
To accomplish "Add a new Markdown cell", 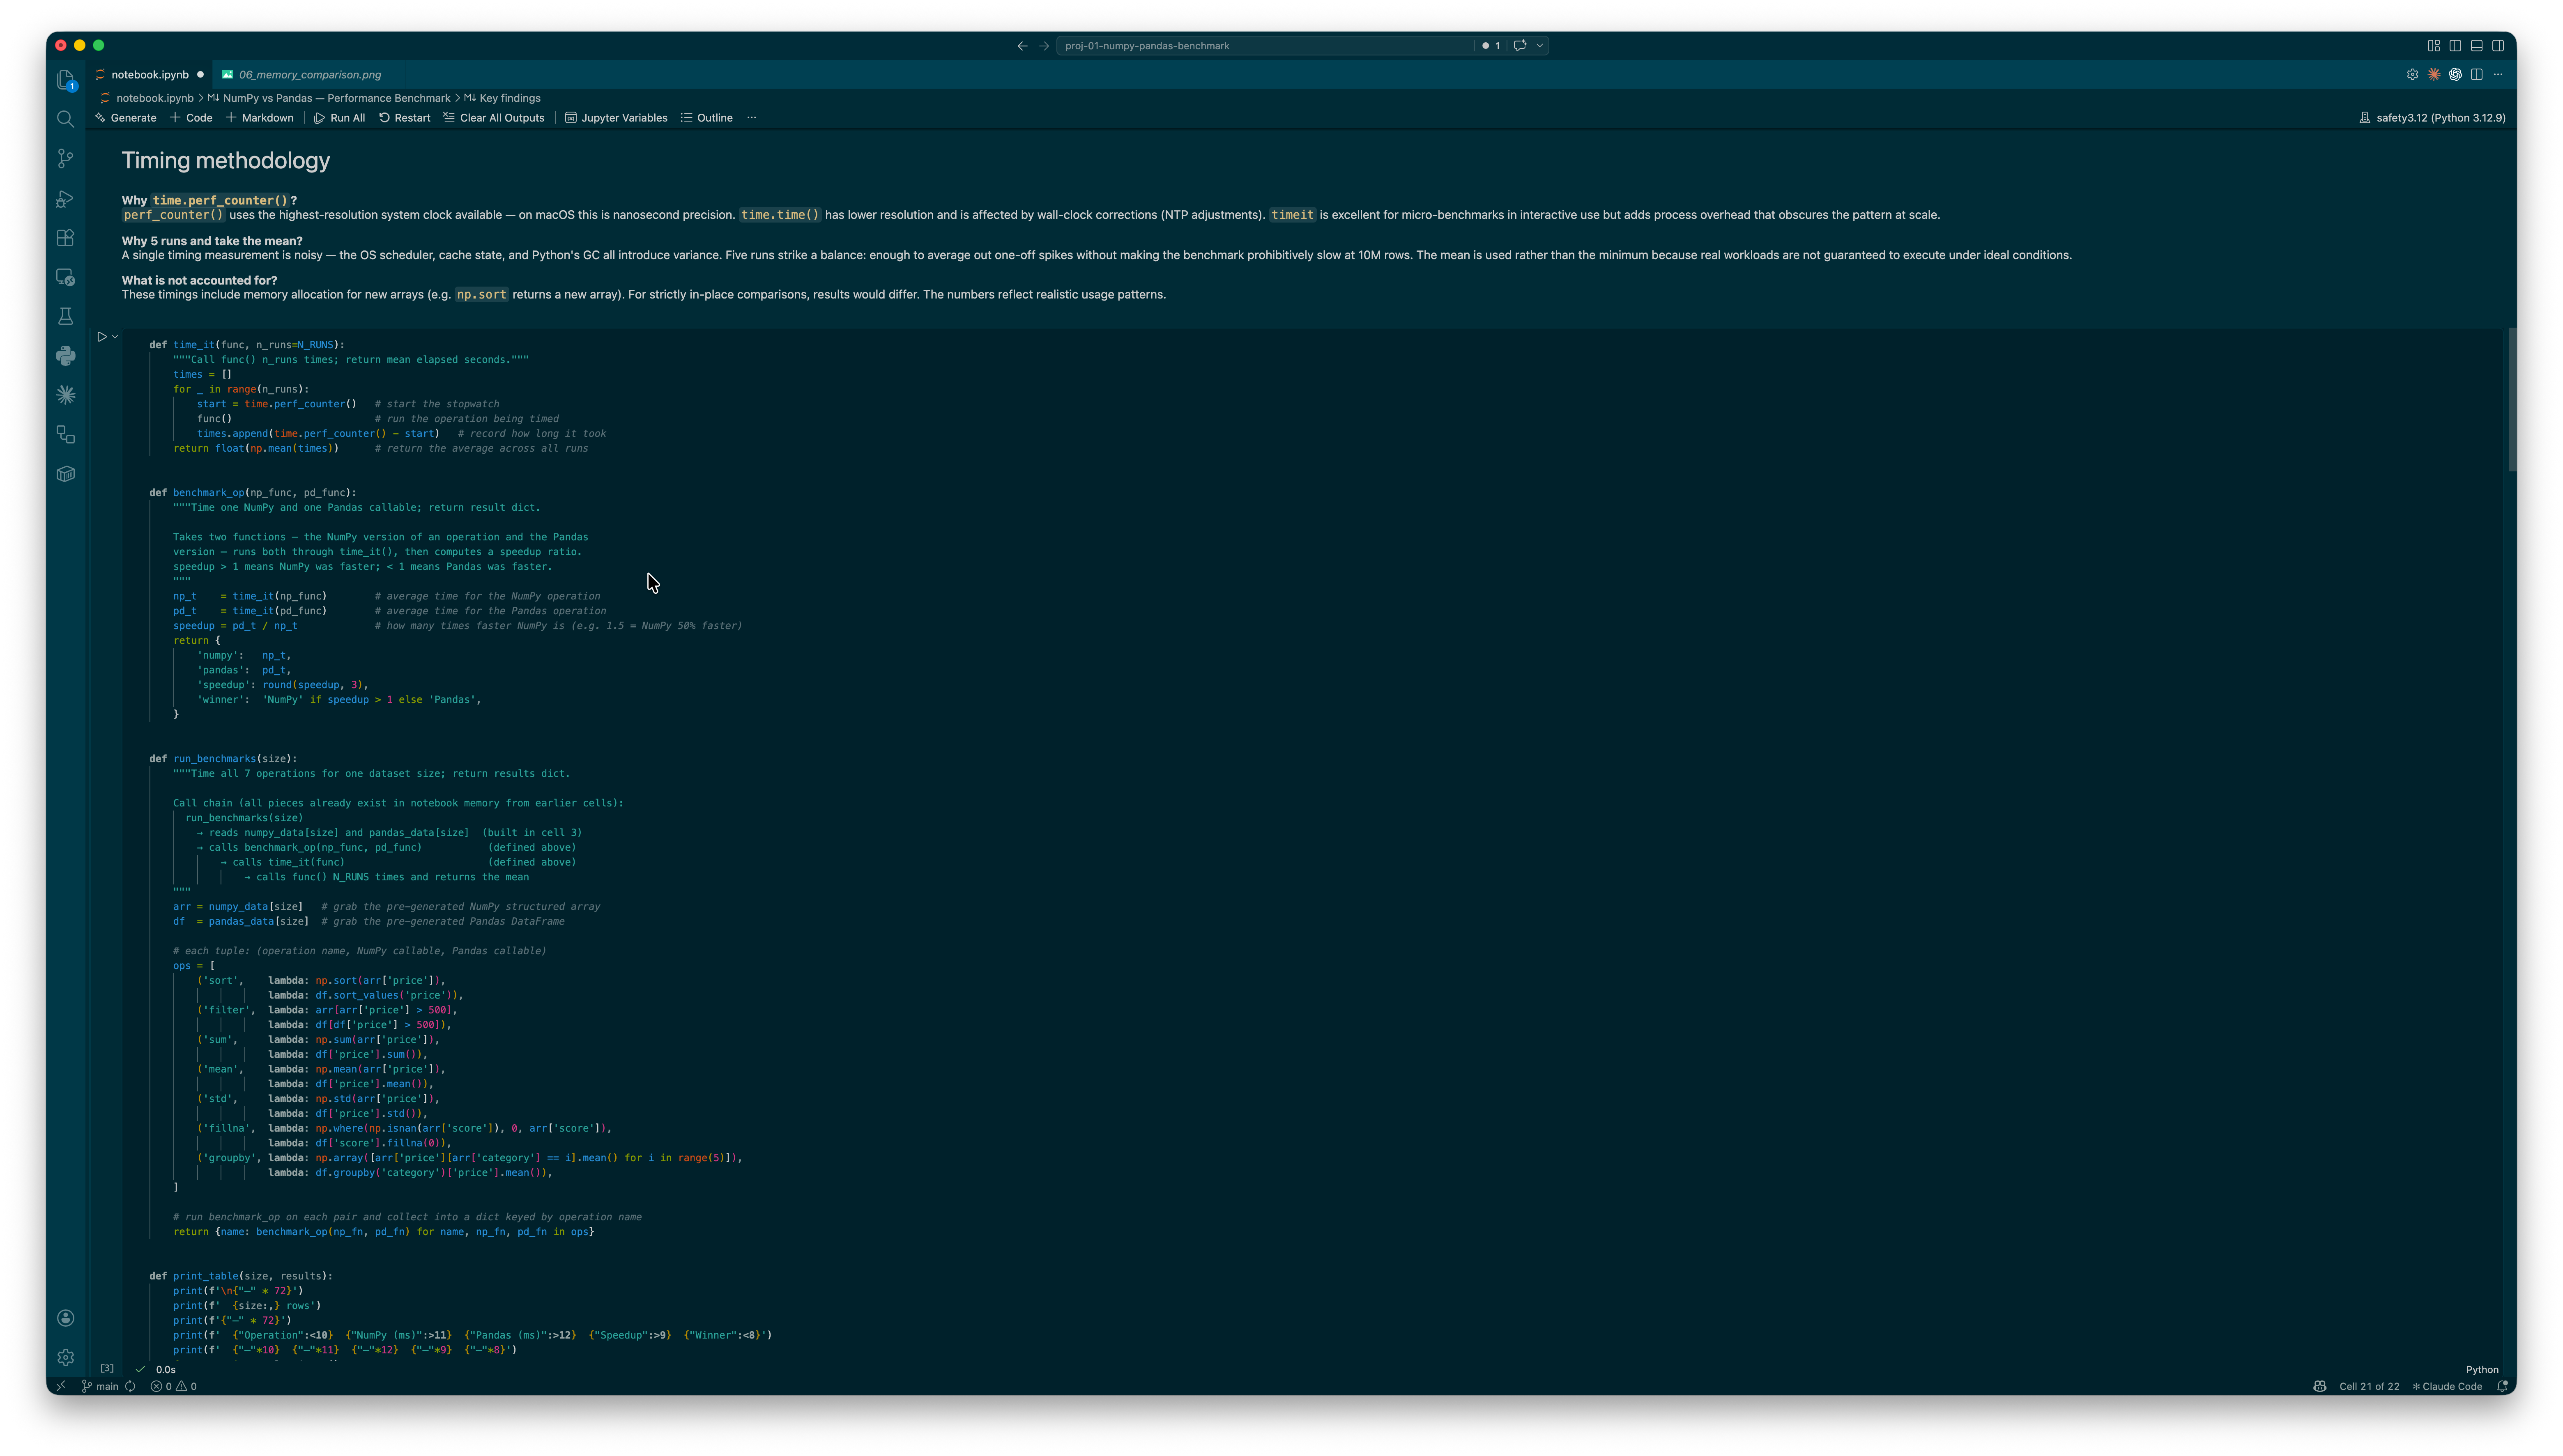I will (x=259, y=118).
